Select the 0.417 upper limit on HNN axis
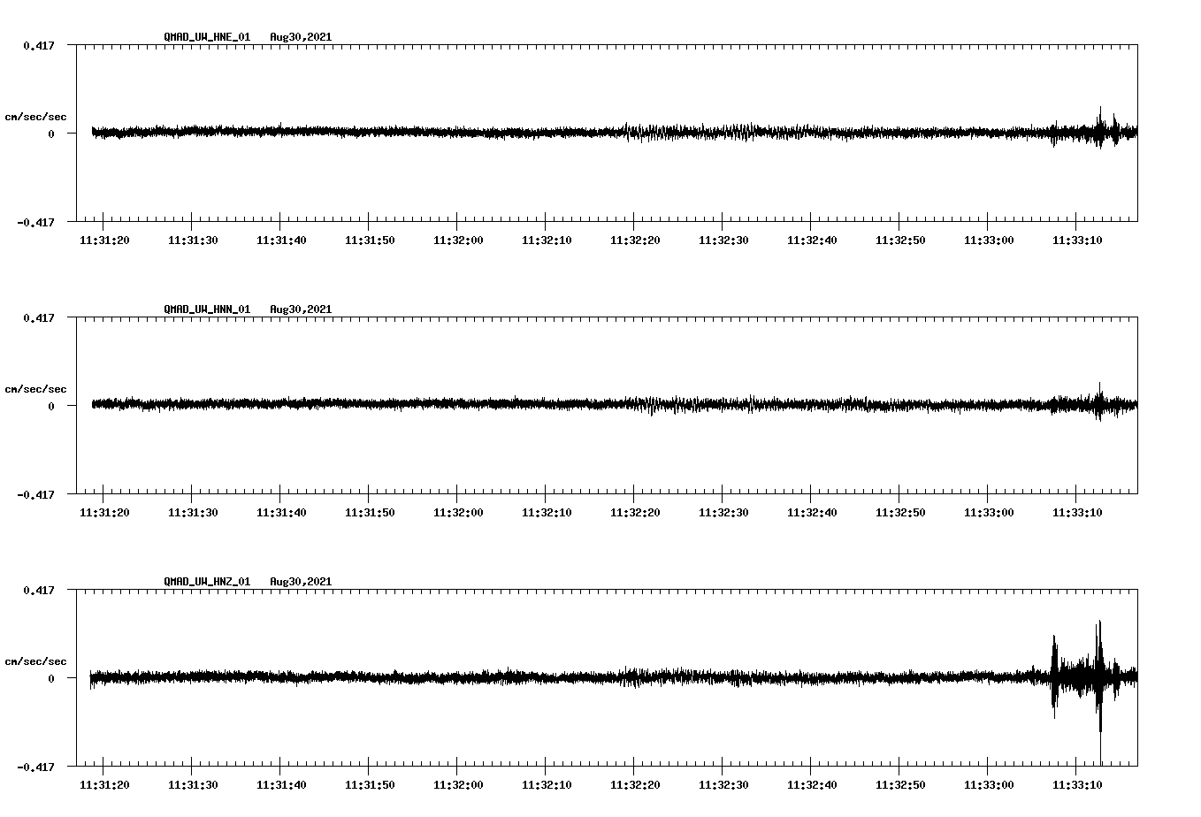1201x817 pixels. 38,317
